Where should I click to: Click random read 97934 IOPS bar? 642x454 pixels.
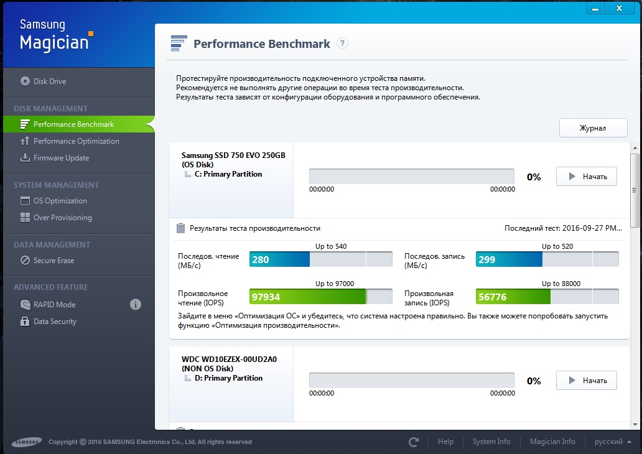coord(320,297)
